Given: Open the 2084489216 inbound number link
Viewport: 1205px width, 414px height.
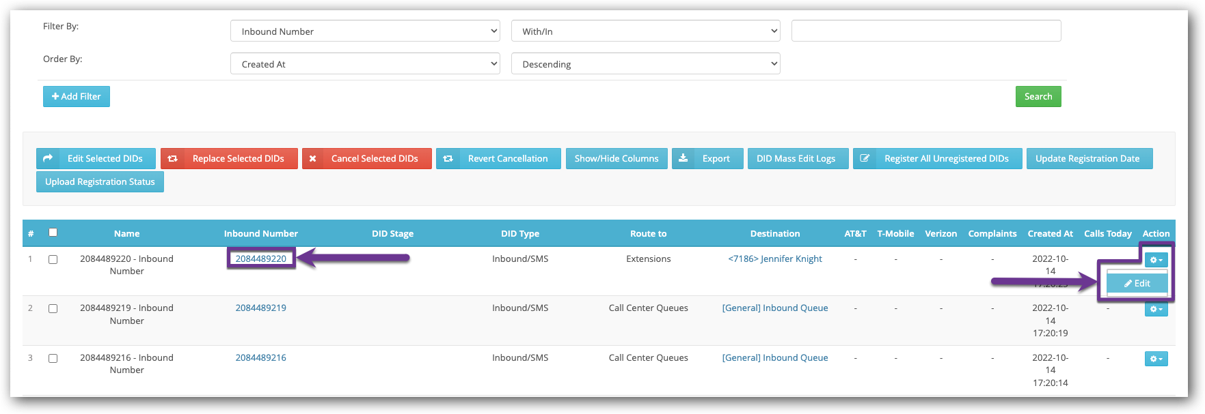Looking at the screenshot, I should [260, 357].
